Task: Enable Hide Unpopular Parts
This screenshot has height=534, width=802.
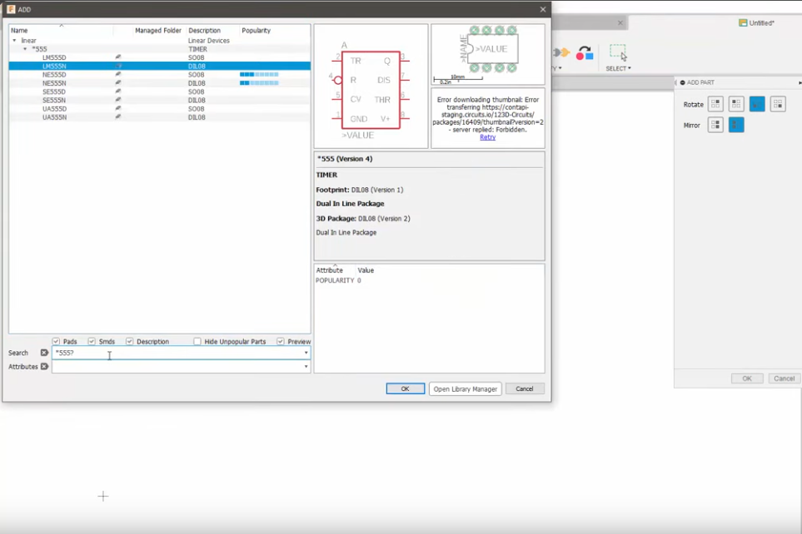Action: [198, 341]
